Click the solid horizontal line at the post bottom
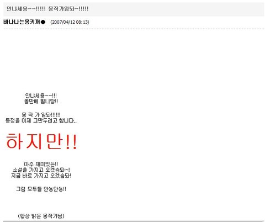The image size is (265, 222). point(134,221)
